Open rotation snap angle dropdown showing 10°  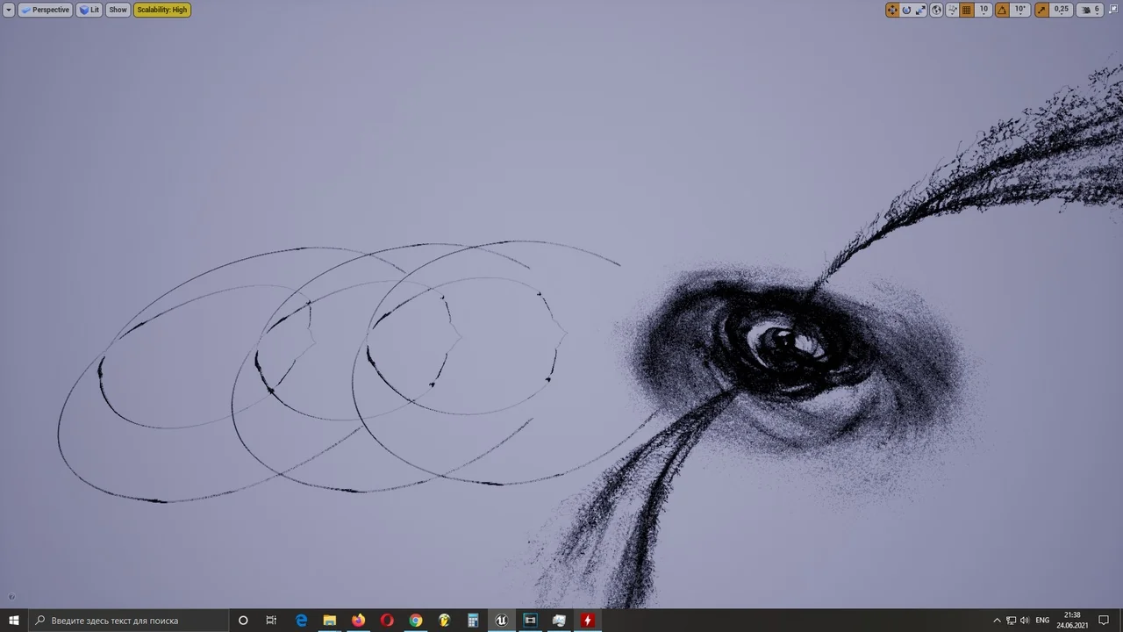click(x=1020, y=10)
